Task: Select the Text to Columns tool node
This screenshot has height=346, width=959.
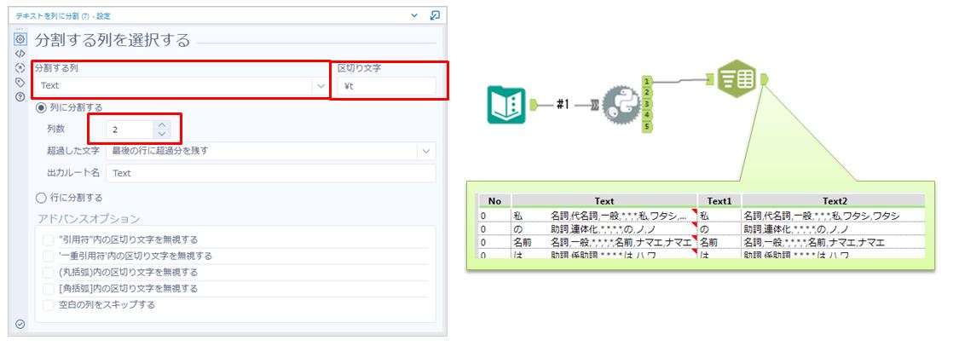Action: tap(737, 79)
